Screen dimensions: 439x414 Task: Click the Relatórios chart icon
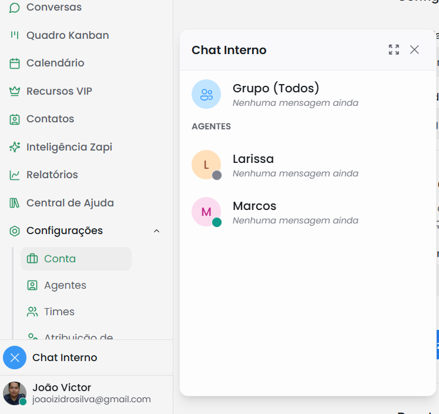pos(15,175)
